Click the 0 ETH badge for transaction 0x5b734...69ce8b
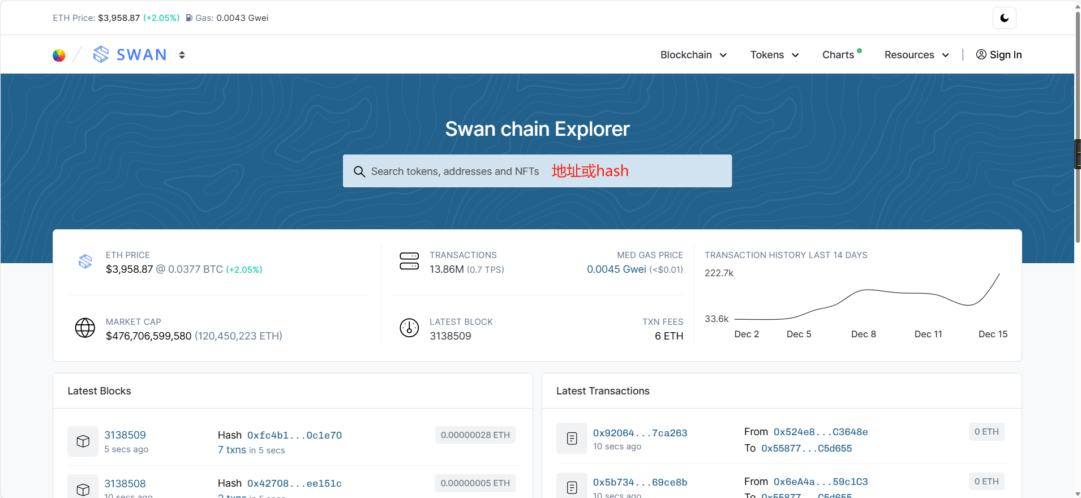Screen dimensions: 1081x498 coord(986,482)
